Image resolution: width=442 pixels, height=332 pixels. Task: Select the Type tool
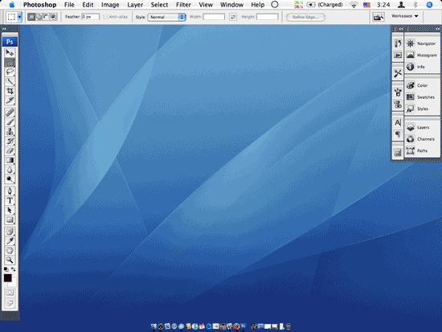click(x=10, y=200)
